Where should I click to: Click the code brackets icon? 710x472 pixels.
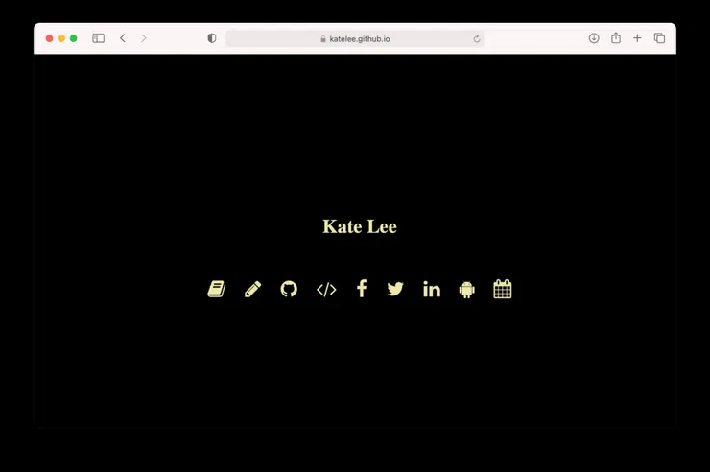pos(326,289)
